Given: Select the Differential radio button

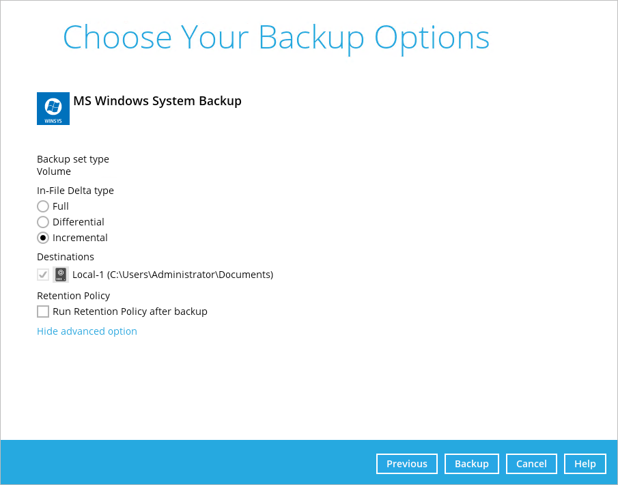Looking at the screenshot, I should pyautogui.click(x=43, y=221).
